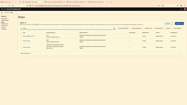The image size is (187, 105).
Task: Click the pencil Custom icon for demo_auditor
Action: coord(171,41)
